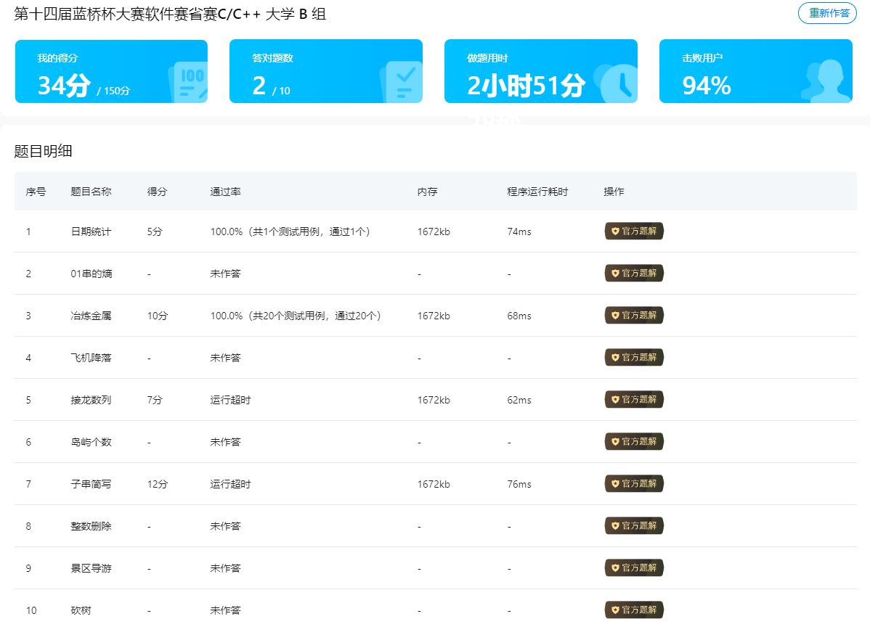Click the 62ms runtime value
The height and width of the screenshot is (627, 870).
(x=519, y=401)
